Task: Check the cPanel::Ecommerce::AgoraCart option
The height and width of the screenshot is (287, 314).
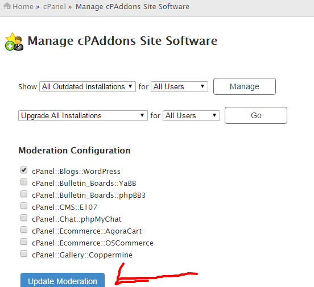Action: coord(24,230)
